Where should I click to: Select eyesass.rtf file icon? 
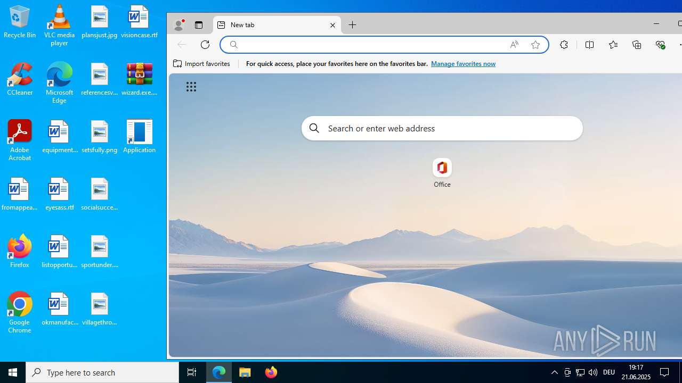[59, 194]
